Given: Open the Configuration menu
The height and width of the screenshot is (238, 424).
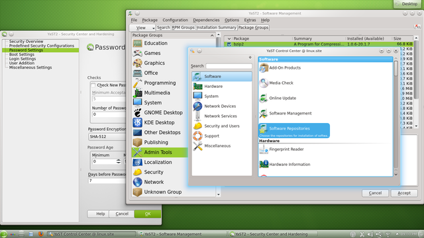Looking at the screenshot, I should pyautogui.click(x=175, y=20).
